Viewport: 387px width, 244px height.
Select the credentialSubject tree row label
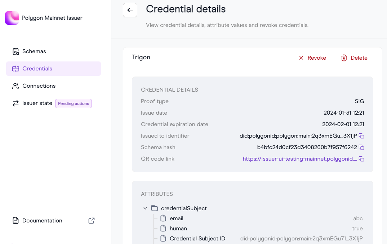(x=184, y=208)
